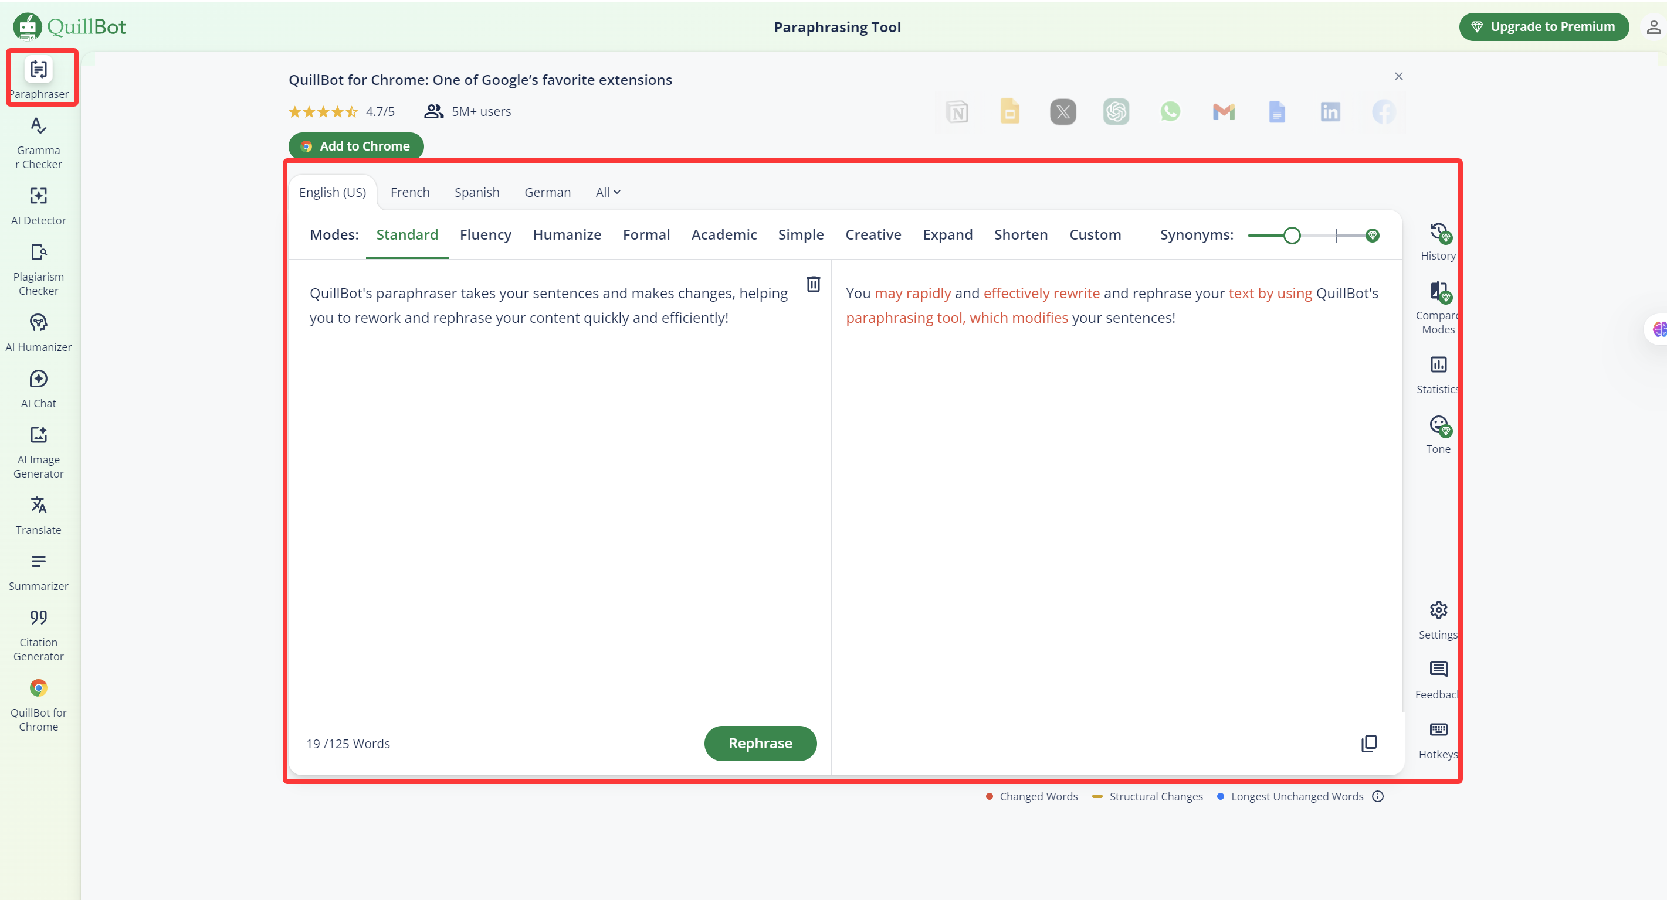
Task: Open the History panel
Action: tap(1438, 241)
